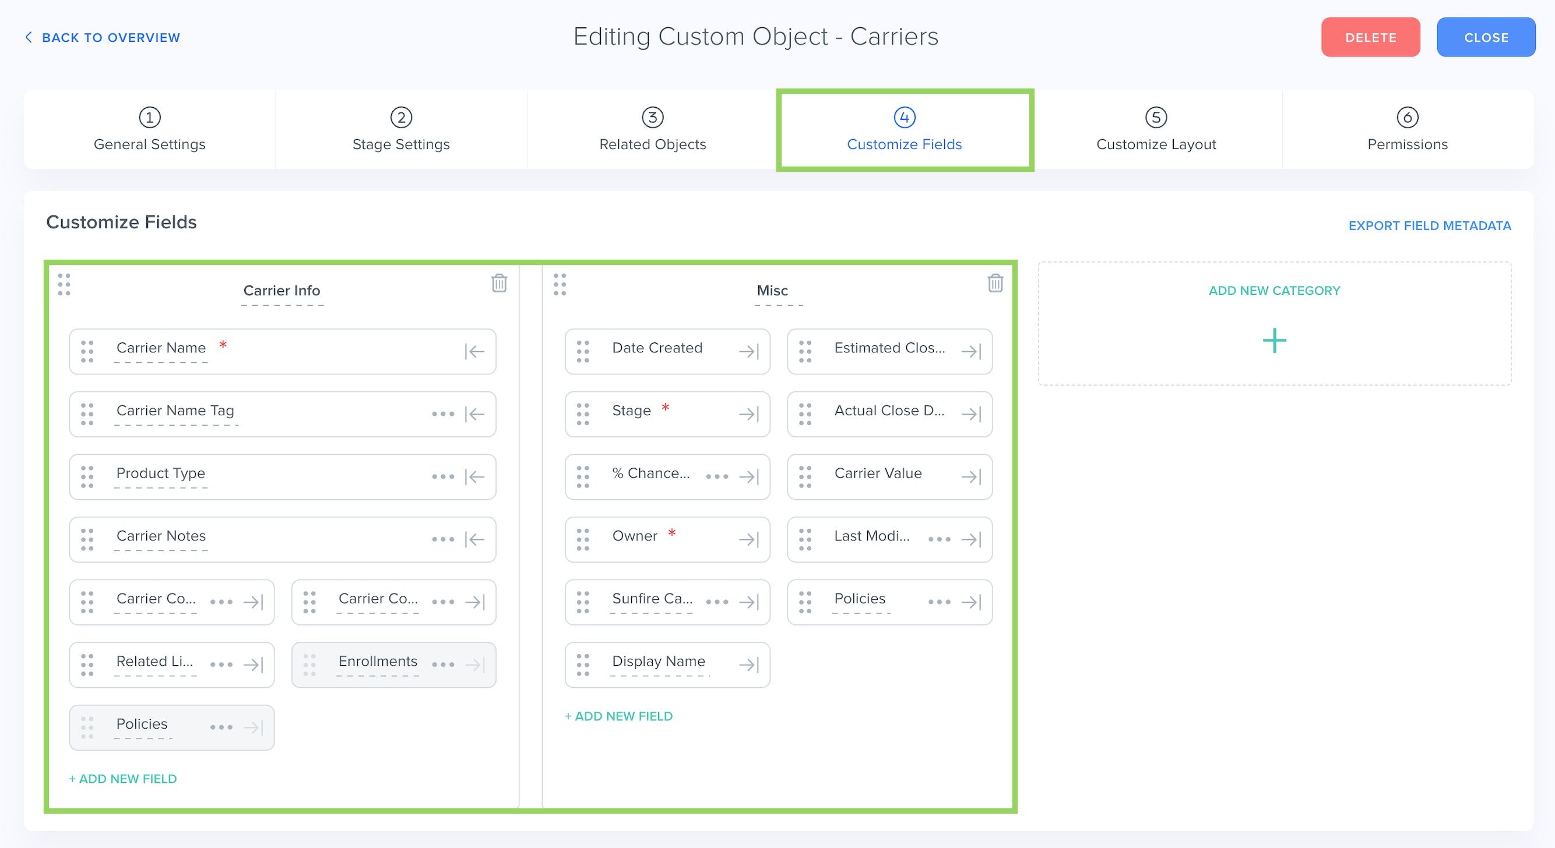Viewport: 1555px width, 848px height.
Task: Click the drag handle on Date Created field
Action: click(582, 352)
